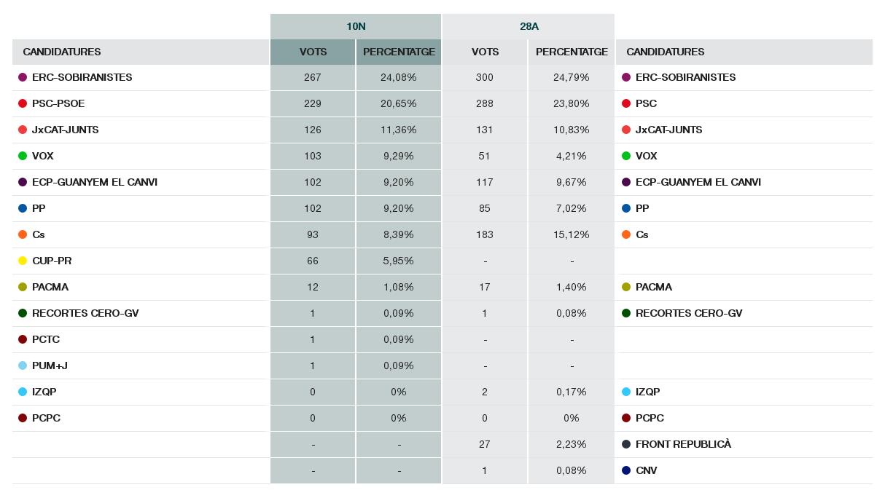Image resolution: width=885 pixels, height=498 pixels.
Task: Click the green VOX dot in left column
Action: tap(23, 156)
